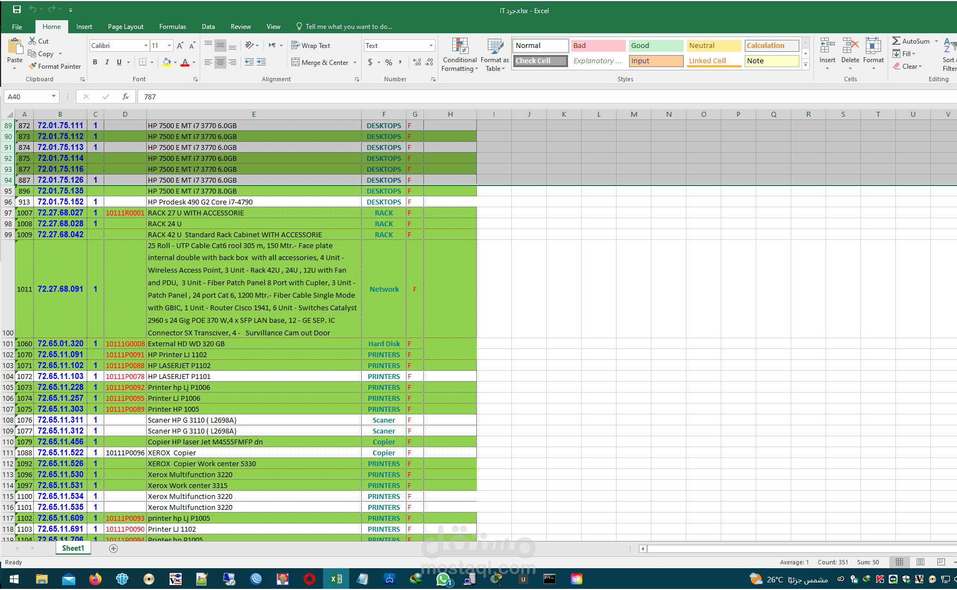Apply the Bad cell style
The image size is (957, 590).
pyautogui.click(x=598, y=46)
